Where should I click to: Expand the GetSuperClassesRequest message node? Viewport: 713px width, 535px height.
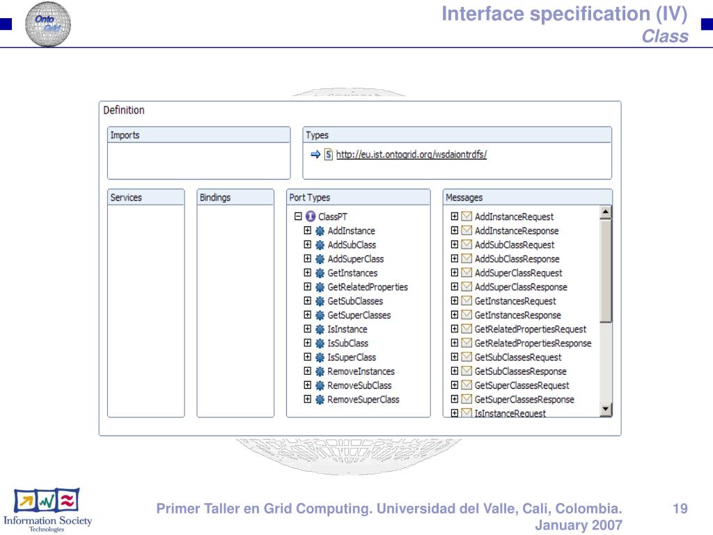pos(454,385)
